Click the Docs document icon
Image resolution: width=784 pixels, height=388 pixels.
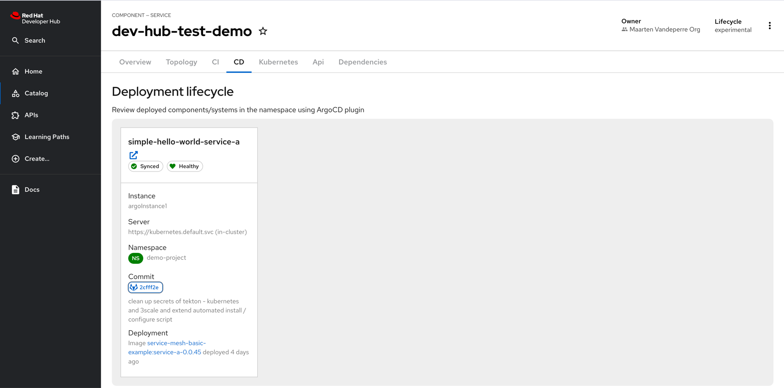(15, 190)
